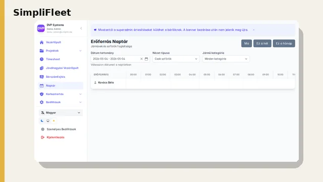Select the Naptár menu item
Viewport: 323px width, 182px height.
click(61, 85)
